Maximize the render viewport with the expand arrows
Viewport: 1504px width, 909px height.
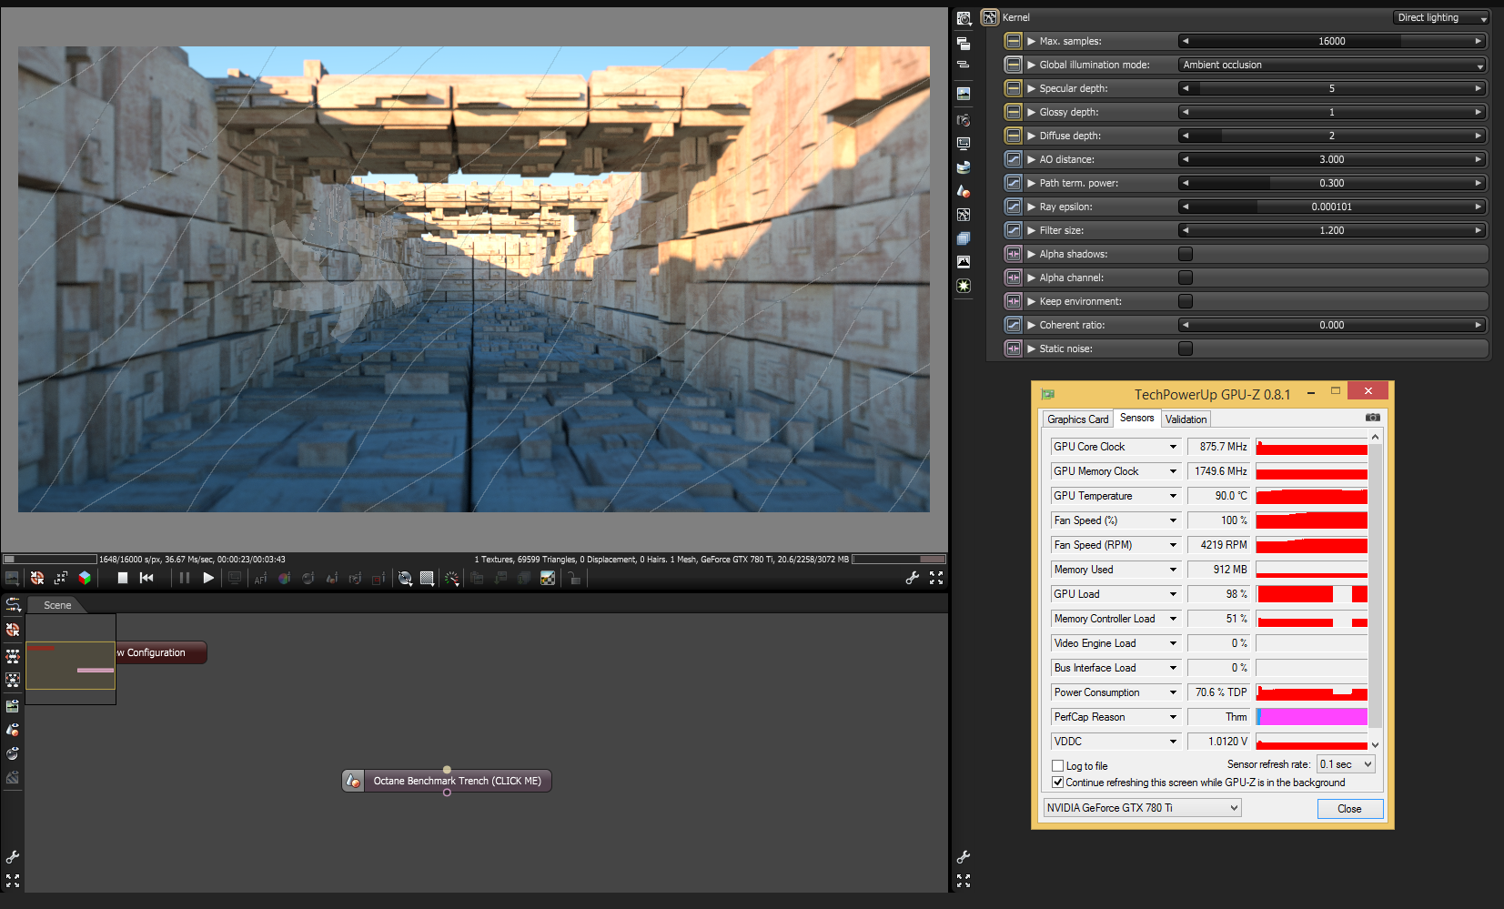936,578
